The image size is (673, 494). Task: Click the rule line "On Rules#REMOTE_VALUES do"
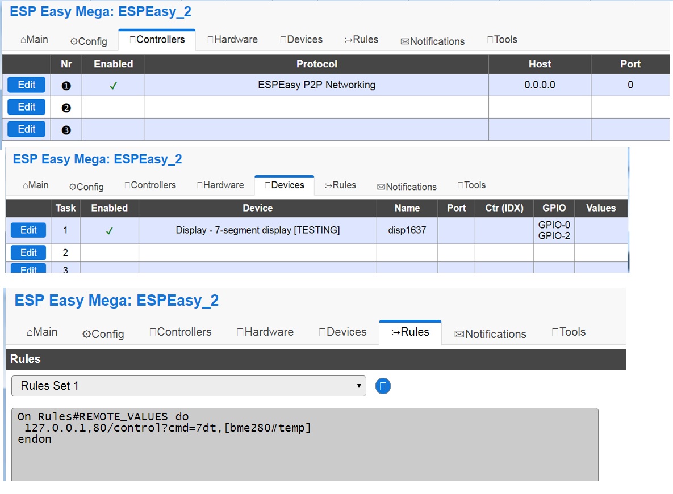coord(103,416)
